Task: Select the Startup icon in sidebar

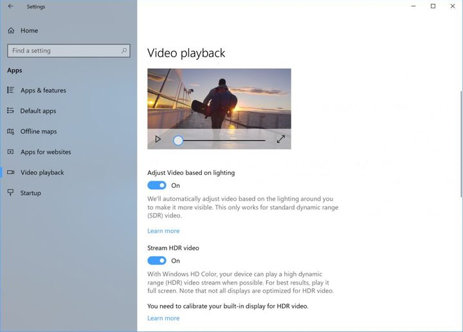Action: (x=11, y=192)
